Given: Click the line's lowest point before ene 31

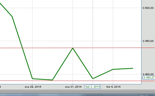Looking at the screenshot, I should (52, 80).
